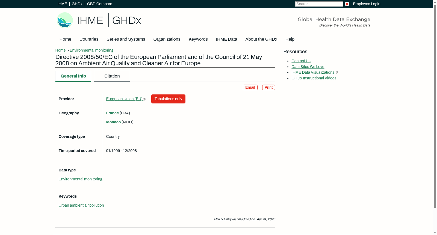This screenshot has width=437, height=235.
Task: Click scrollbar up arrow at top
Action: [x=435, y=2]
